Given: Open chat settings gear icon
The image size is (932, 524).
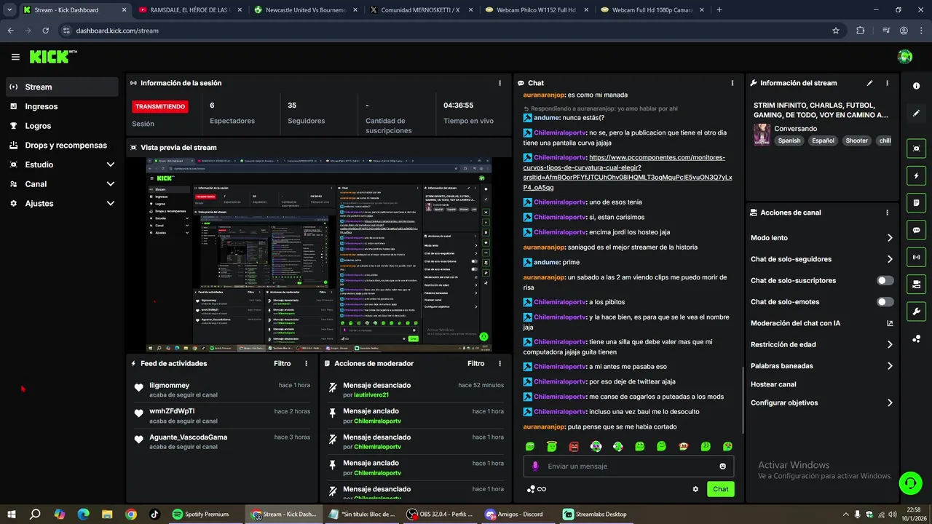Looking at the screenshot, I should tap(695, 489).
